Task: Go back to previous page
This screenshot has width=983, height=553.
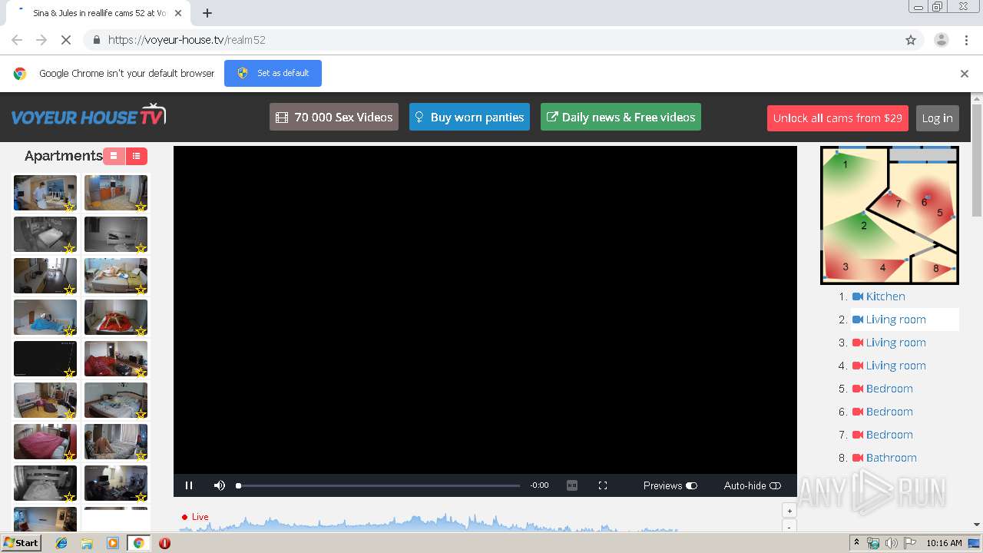Action: click(x=17, y=40)
